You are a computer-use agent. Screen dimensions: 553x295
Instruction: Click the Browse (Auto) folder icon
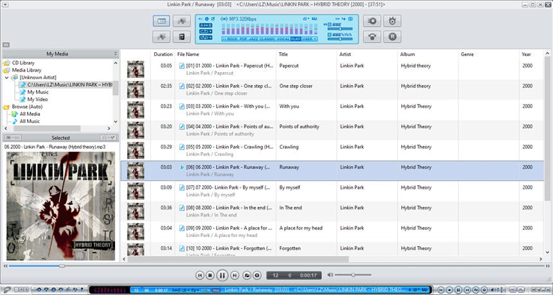pos(7,107)
